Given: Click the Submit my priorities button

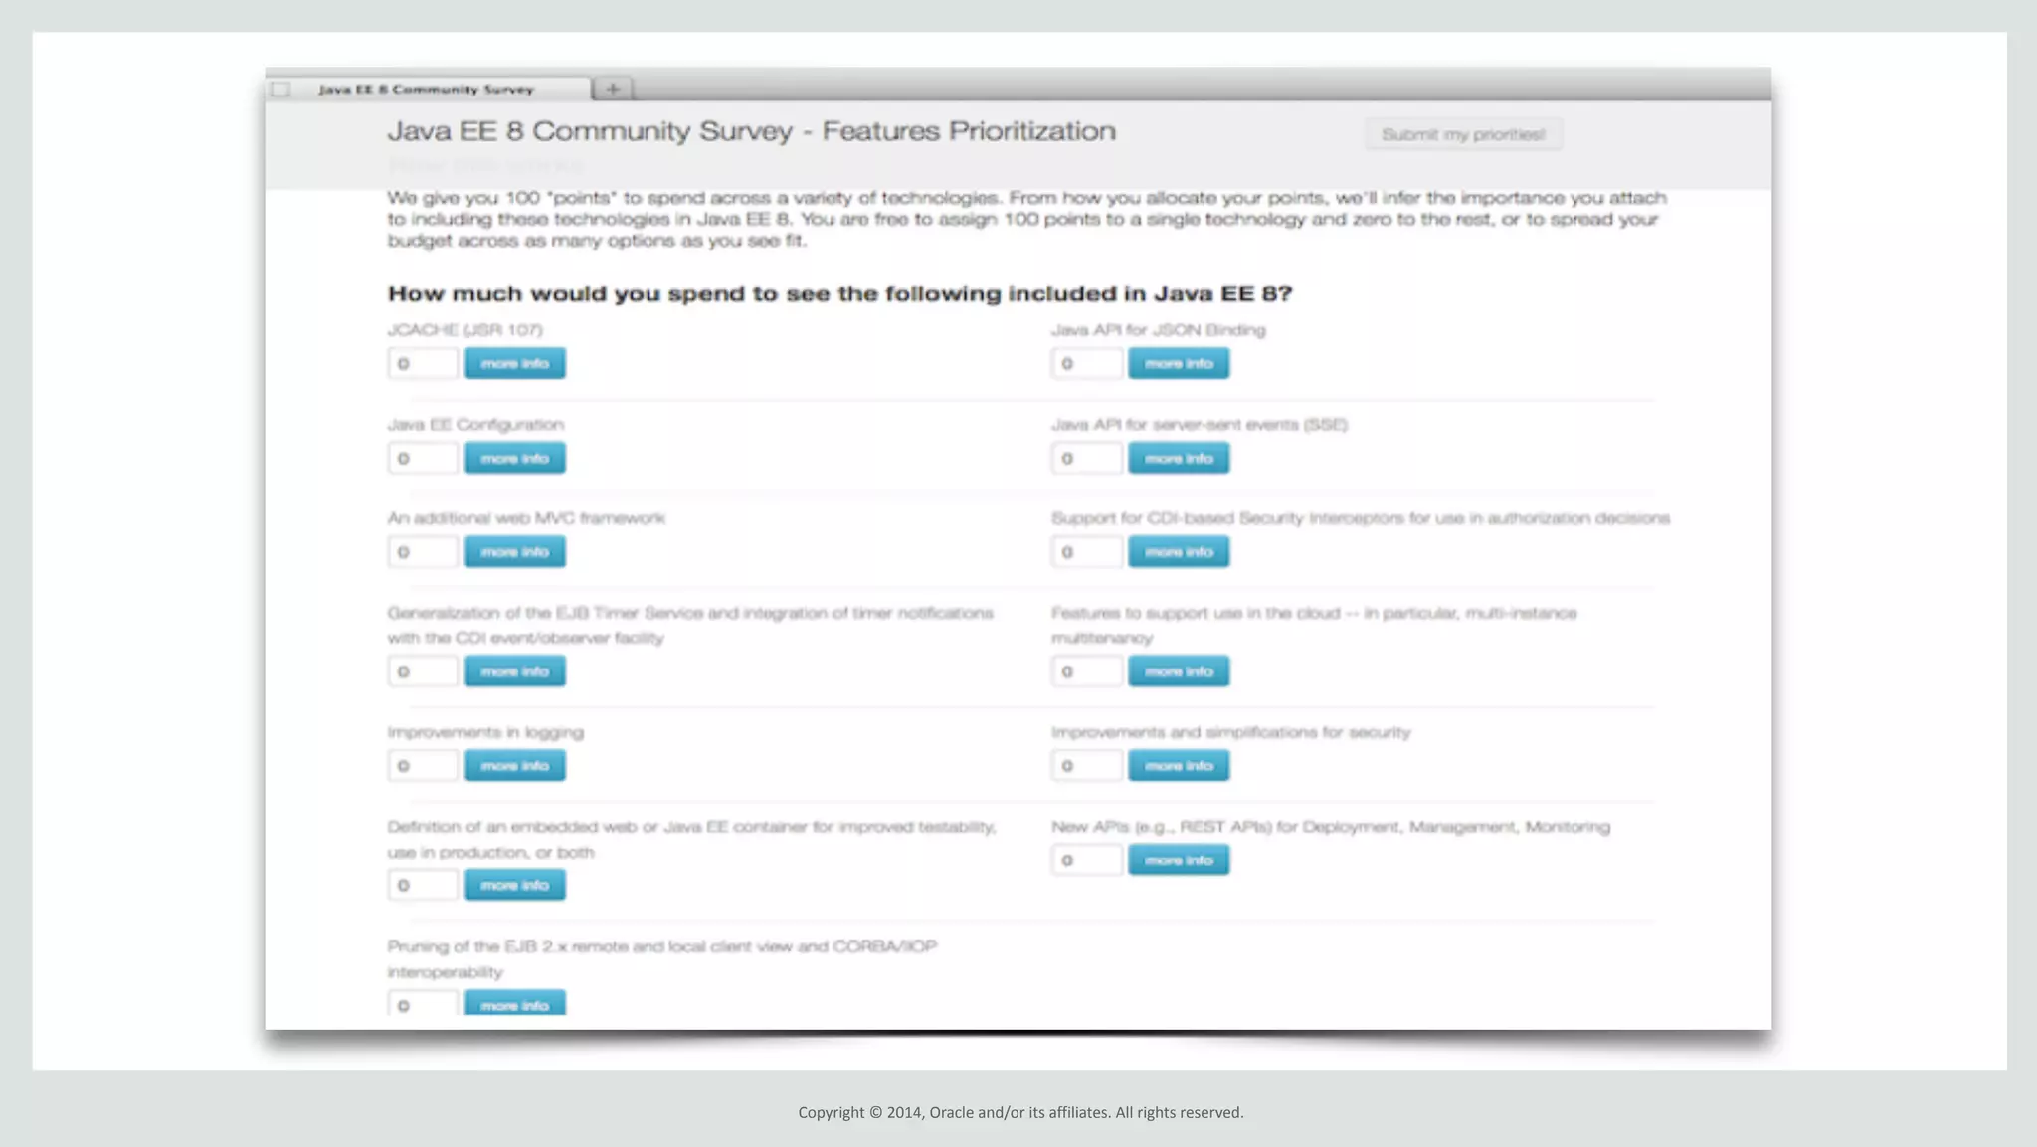Looking at the screenshot, I should coord(1463,134).
